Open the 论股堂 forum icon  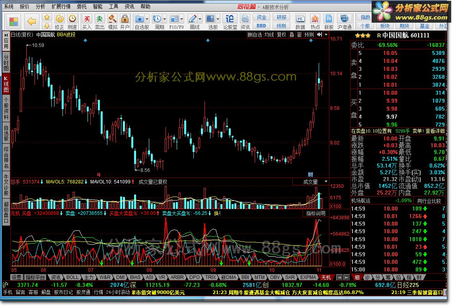230,19
